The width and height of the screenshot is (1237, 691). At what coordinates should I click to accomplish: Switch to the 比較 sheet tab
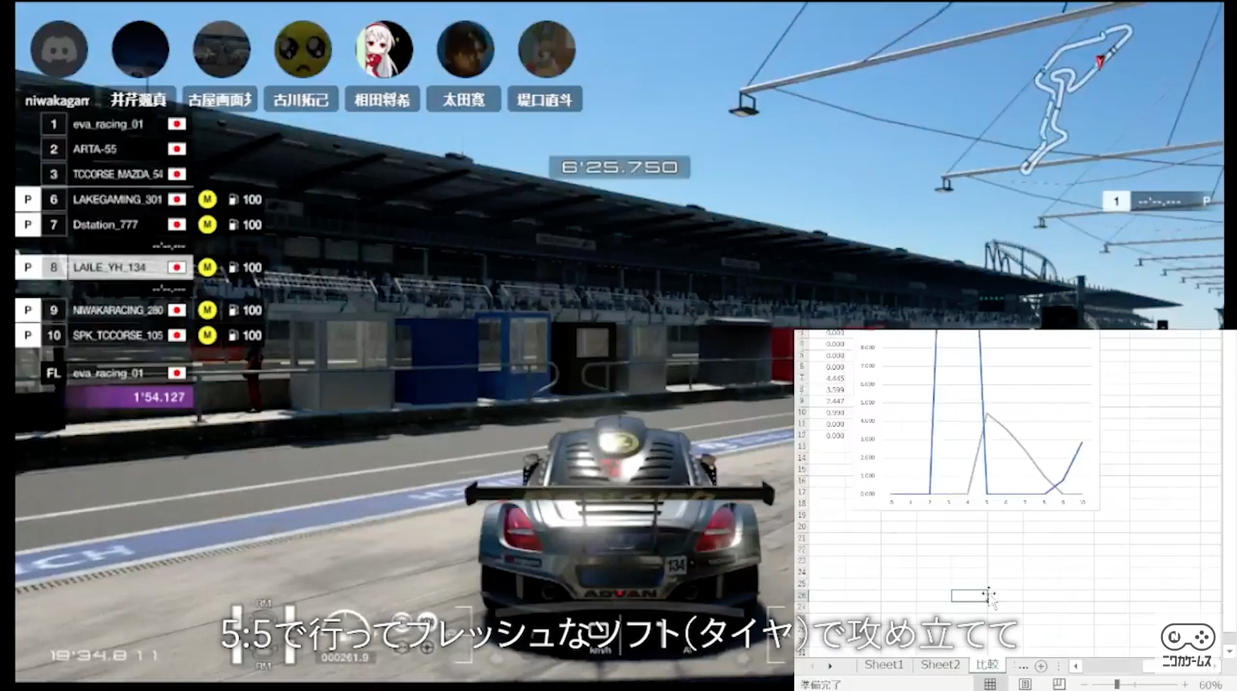[987, 664]
